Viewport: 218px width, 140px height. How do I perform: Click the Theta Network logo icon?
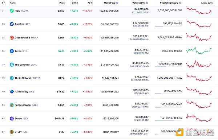click(12, 78)
